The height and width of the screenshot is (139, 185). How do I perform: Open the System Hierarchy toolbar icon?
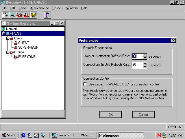tap(5, 15)
